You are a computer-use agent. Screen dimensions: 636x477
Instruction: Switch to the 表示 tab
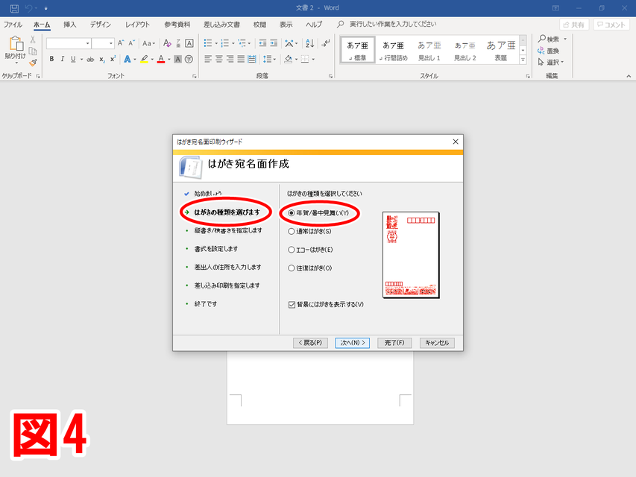[286, 25]
